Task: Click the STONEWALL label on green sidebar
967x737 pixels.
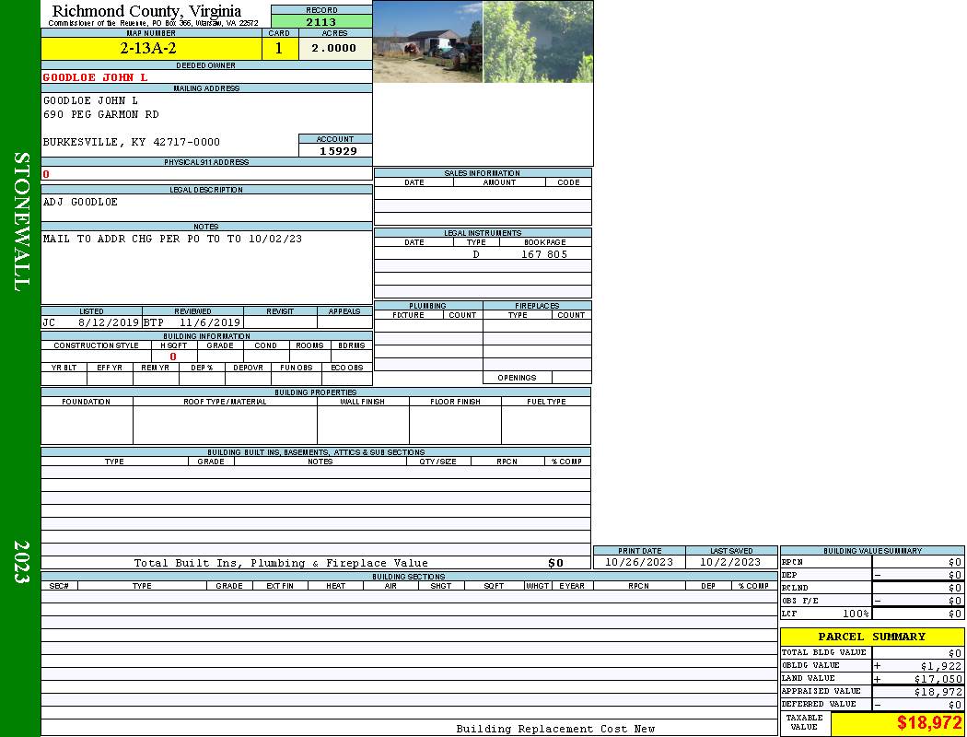Action: [21, 221]
